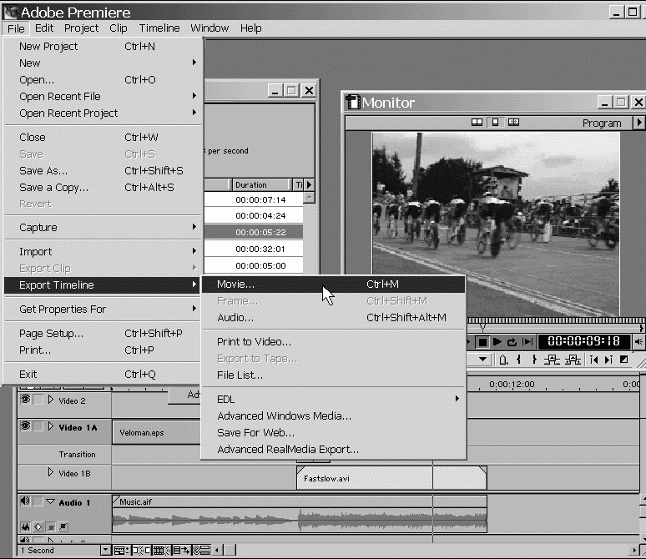The image size is (646, 559).
Task: Click the Monitor timecode field 00:00:09:18
Action: (x=584, y=342)
